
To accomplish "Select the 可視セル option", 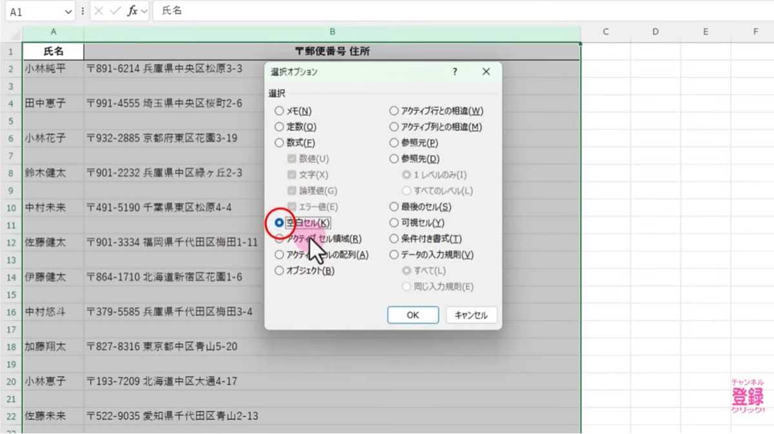I will (x=393, y=222).
